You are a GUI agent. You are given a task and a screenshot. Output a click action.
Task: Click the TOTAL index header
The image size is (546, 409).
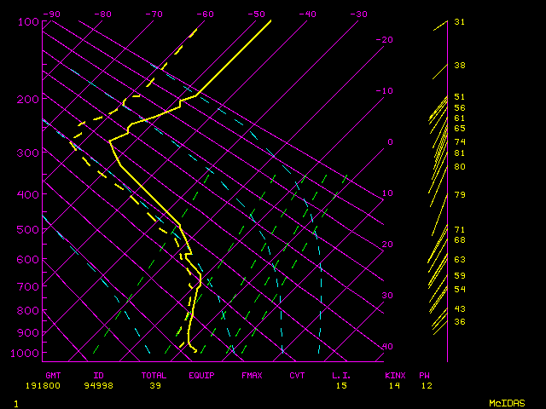point(154,375)
